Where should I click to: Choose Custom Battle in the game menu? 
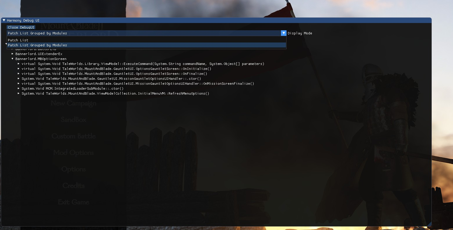pyautogui.click(x=73, y=136)
